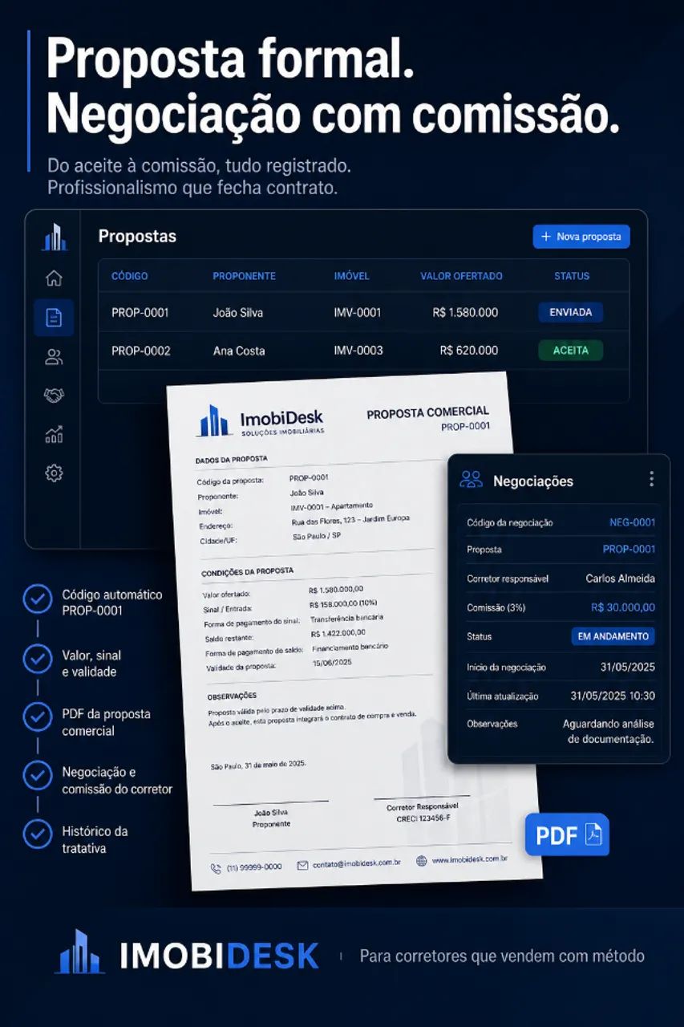The image size is (684, 1027).
Task: Click the EM ANDAMENTO status badge
Action: click(613, 636)
